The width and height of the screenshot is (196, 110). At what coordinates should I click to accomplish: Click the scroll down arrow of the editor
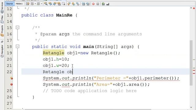coord(191,107)
